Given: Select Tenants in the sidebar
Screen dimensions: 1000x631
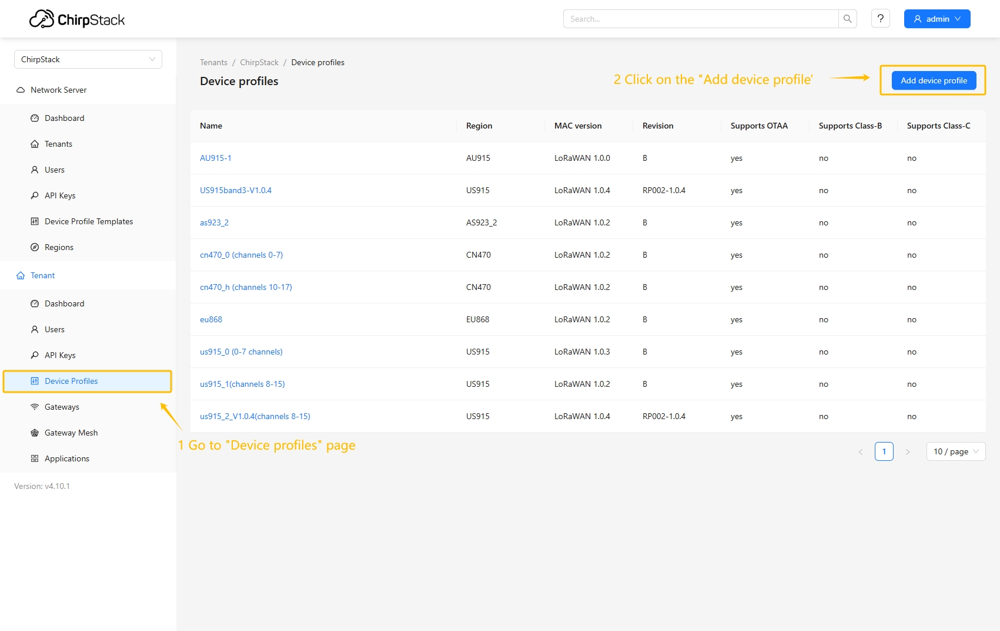Looking at the screenshot, I should coord(58,144).
